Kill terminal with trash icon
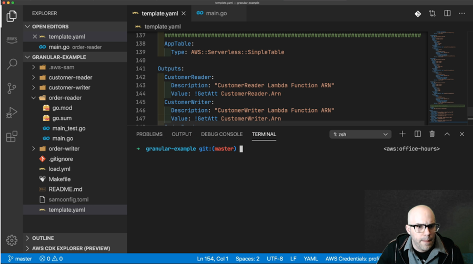473x264 pixels. point(432,134)
